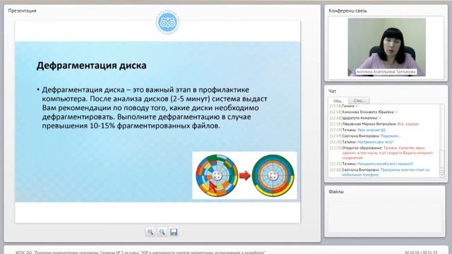
Task: Click the owl logo above the slide
Action: click(167, 23)
